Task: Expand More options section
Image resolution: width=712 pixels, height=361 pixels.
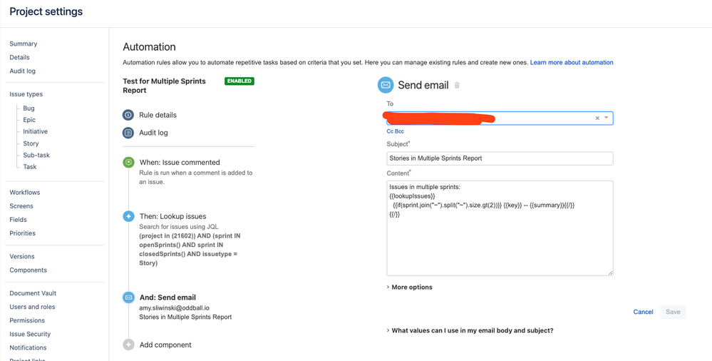Action: [x=410, y=288]
